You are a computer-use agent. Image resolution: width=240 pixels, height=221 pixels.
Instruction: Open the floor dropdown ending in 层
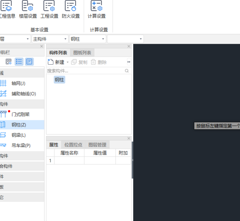(15, 39)
